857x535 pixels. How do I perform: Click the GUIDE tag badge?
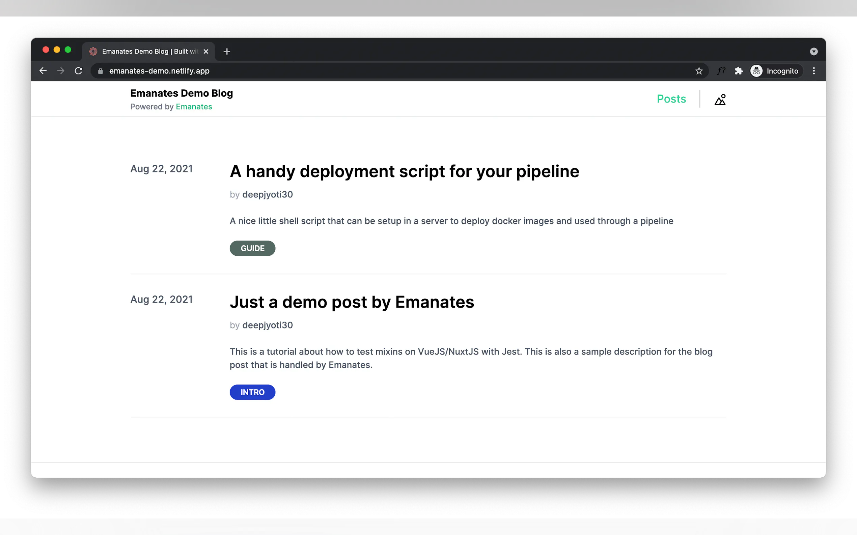click(x=252, y=248)
